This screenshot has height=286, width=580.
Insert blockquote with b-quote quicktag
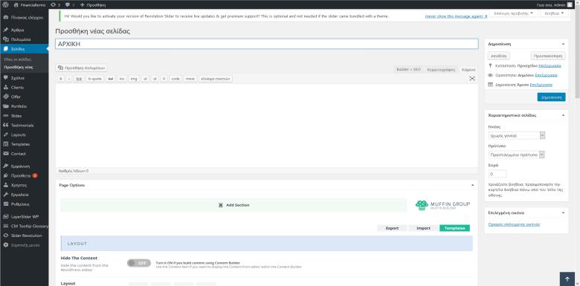coord(94,79)
